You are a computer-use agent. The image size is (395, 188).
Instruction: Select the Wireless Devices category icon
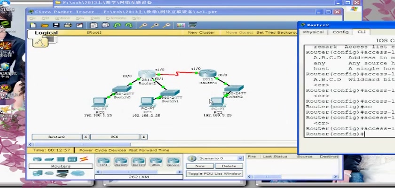pyautogui.click(x=72, y=159)
